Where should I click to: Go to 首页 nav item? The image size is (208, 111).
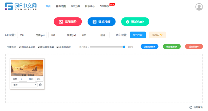(x=48, y=6)
